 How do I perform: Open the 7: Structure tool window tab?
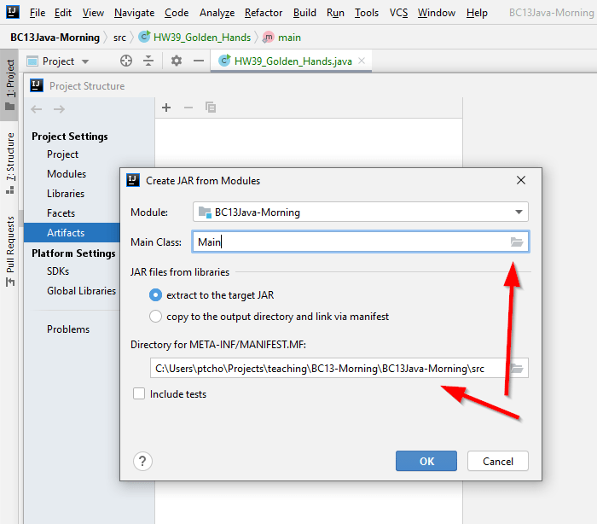coord(10,163)
